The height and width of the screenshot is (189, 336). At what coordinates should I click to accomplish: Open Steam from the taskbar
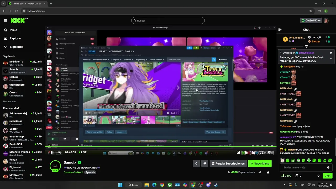(216, 185)
